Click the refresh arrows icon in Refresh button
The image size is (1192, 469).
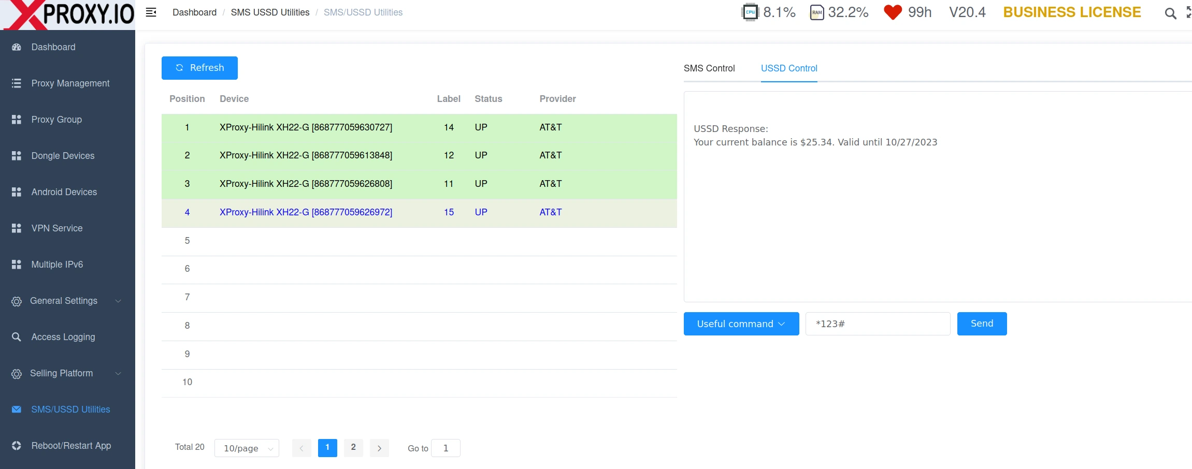click(179, 68)
